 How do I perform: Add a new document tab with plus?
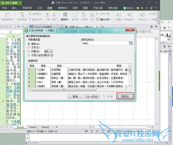coord(102,27)
